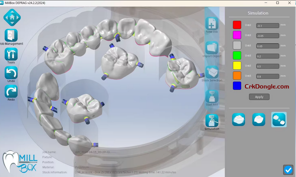Undo the last action
Viewport: 296px width, 177px height.
click(x=11, y=73)
